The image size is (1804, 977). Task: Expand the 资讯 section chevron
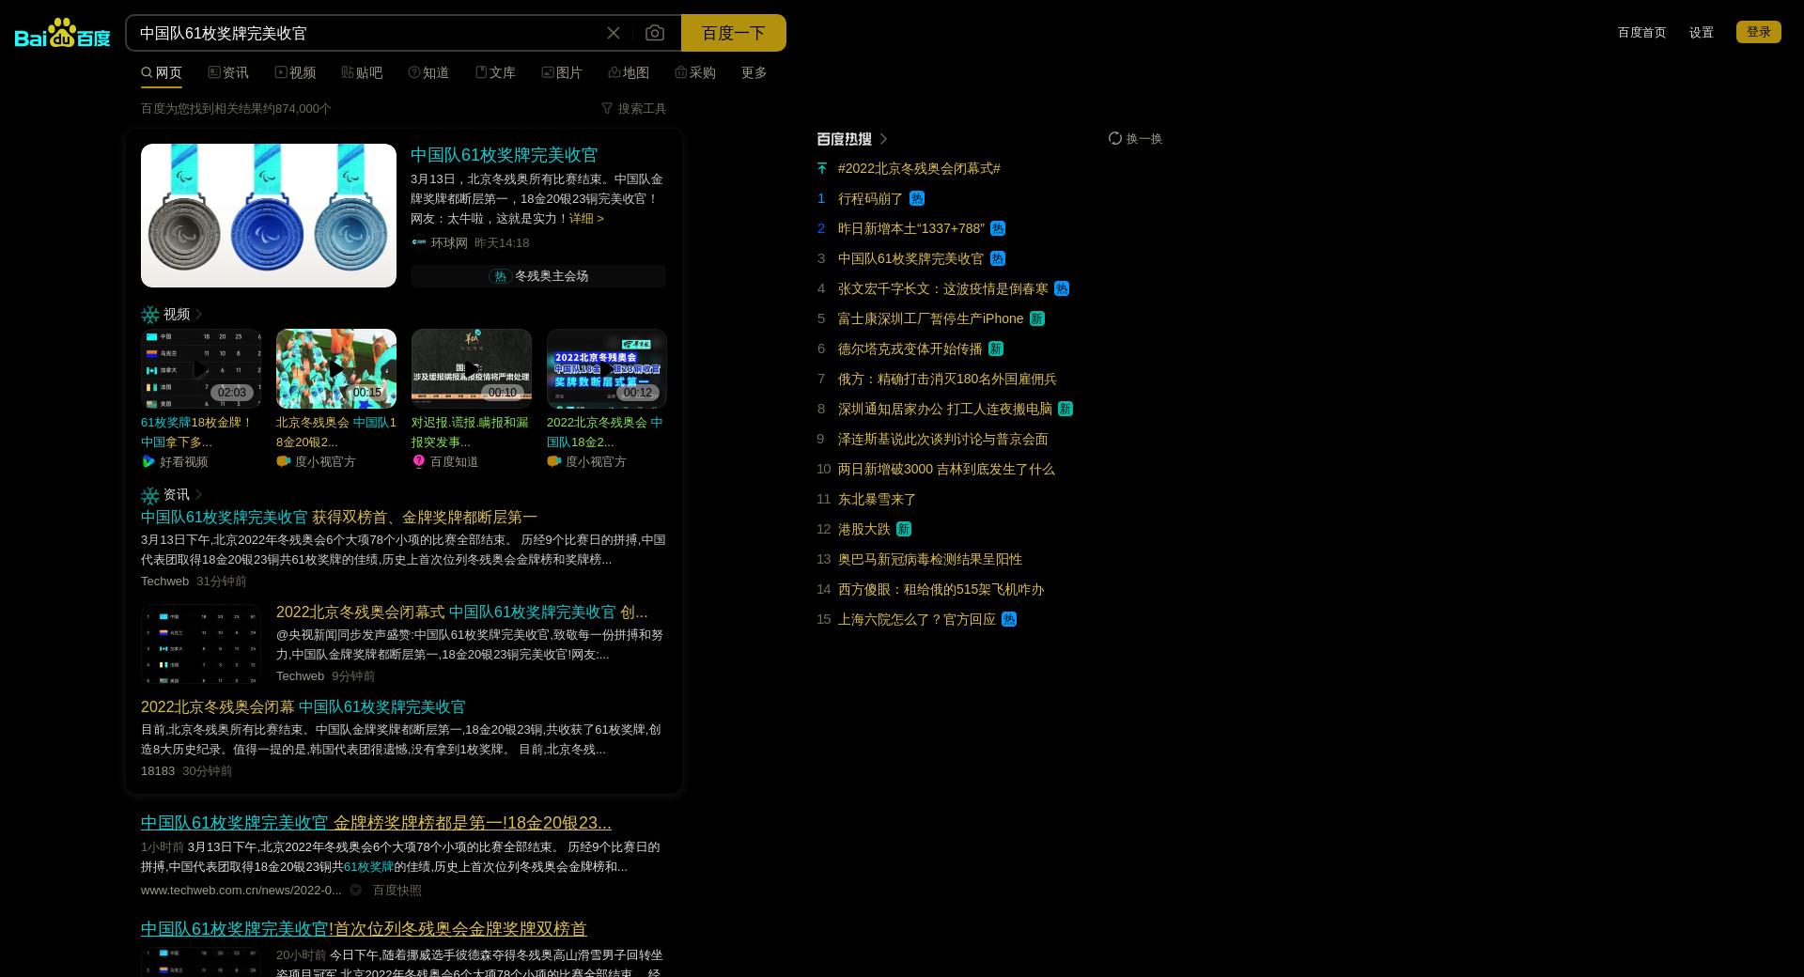tap(198, 494)
